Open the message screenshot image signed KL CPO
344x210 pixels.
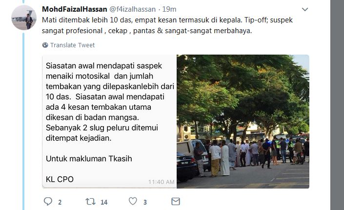click(109, 121)
